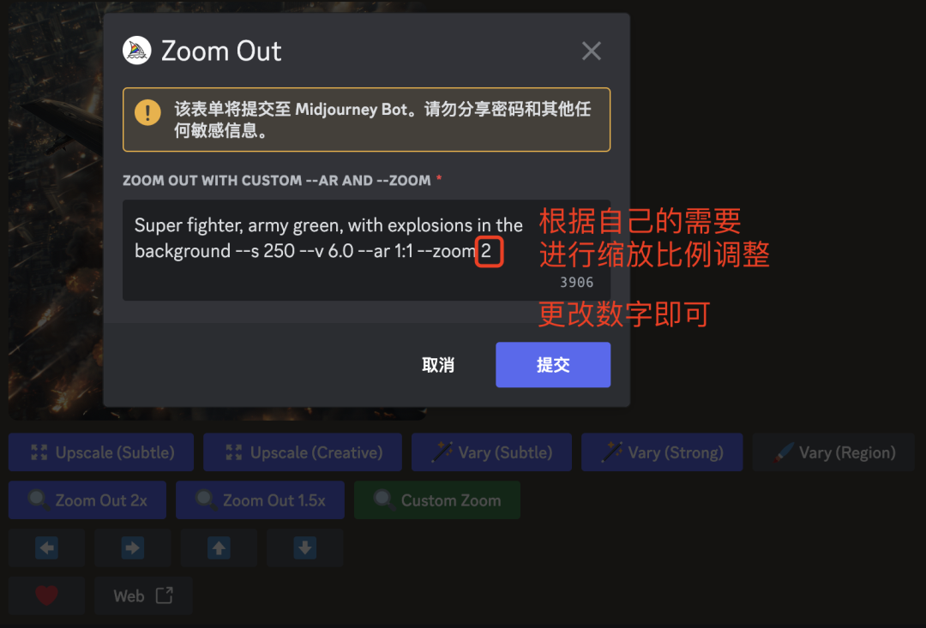The height and width of the screenshot is (628, 926).
Task: Click Zoom Out 1.5x button
Action: (x=260, y=500)
